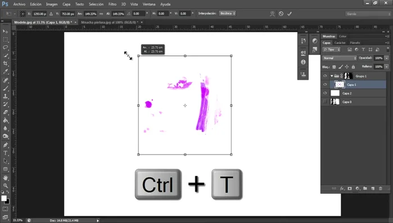Viewport: 393px width, 223px height.
Task: Toggle lock position icon
Action: 347,67
